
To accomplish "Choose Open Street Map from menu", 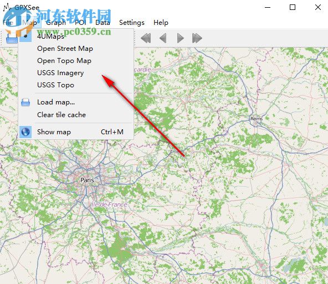I will point(76,49).
